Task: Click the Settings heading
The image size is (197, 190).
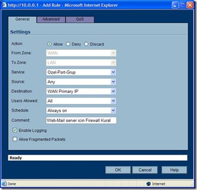Action: pyautogui.click(x=21, y=32)
